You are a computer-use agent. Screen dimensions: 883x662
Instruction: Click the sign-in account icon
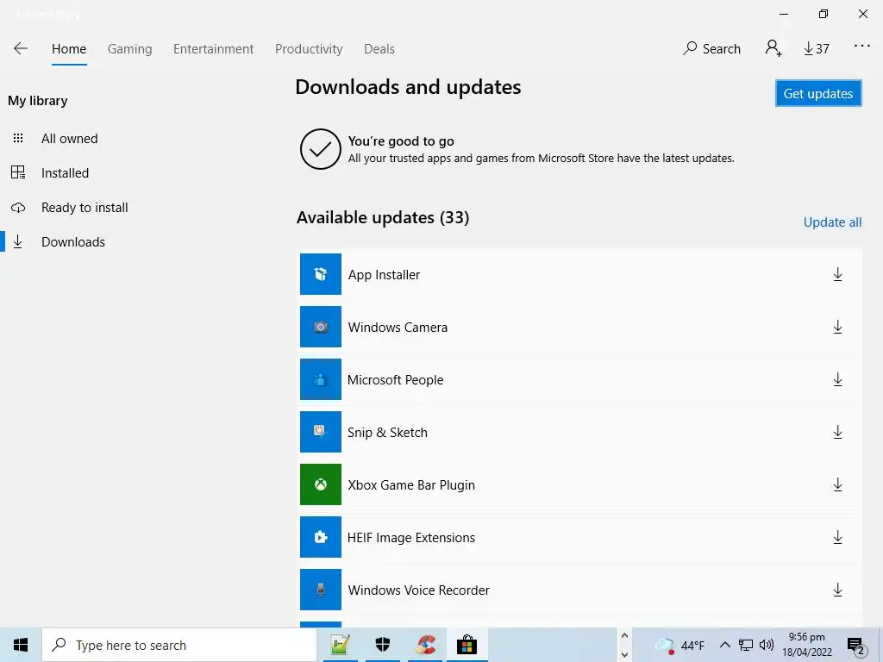773,48
